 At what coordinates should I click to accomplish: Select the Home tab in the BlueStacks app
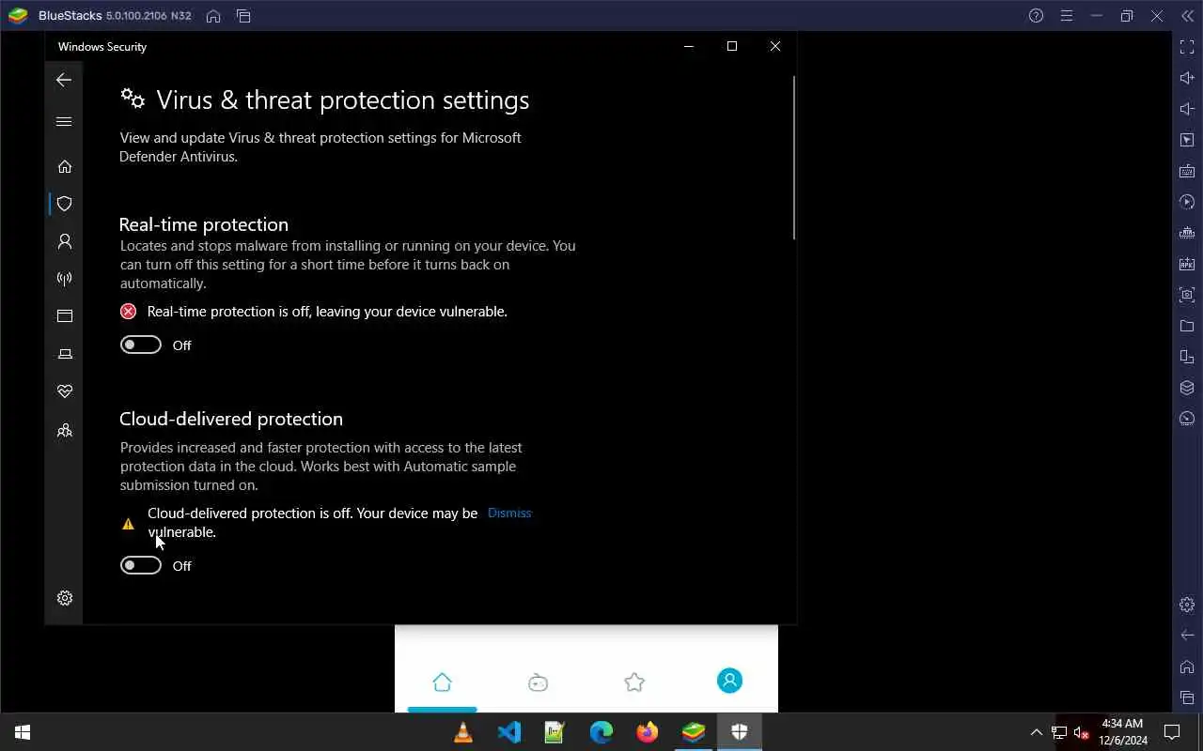pos(442,682)
